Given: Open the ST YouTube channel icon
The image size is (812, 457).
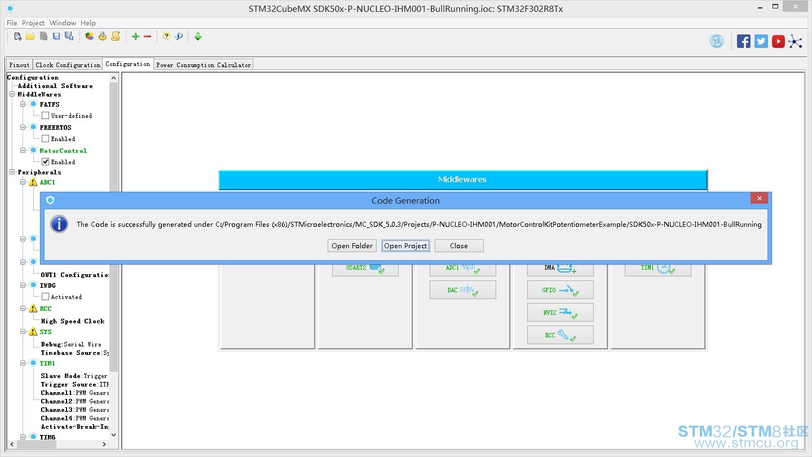Looking at the screenshot, I should click(x=779, y=41).
